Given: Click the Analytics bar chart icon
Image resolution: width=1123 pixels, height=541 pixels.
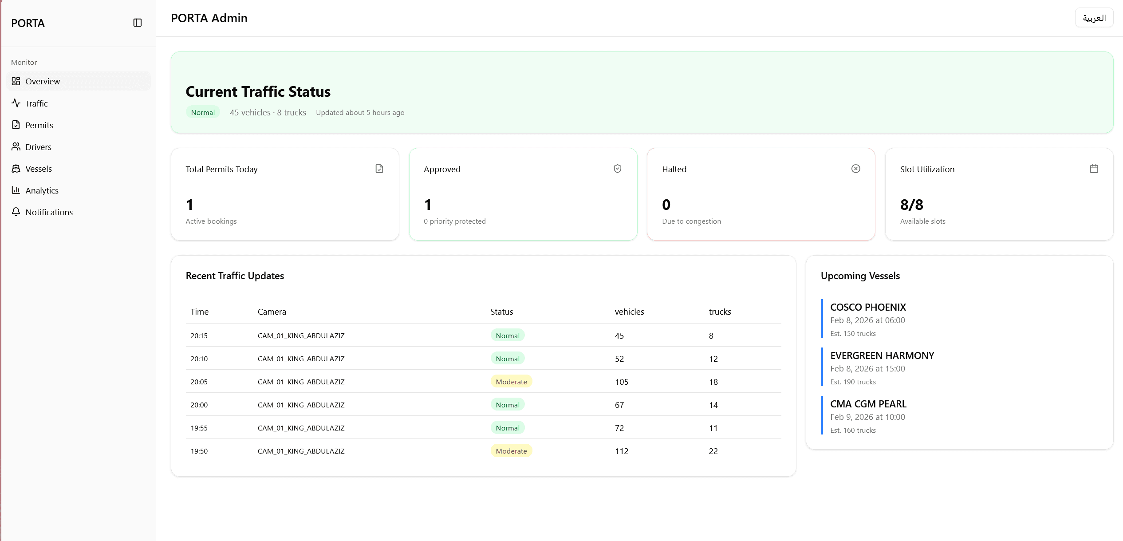Looking at the screenshot, I should (x=16, y=190).
